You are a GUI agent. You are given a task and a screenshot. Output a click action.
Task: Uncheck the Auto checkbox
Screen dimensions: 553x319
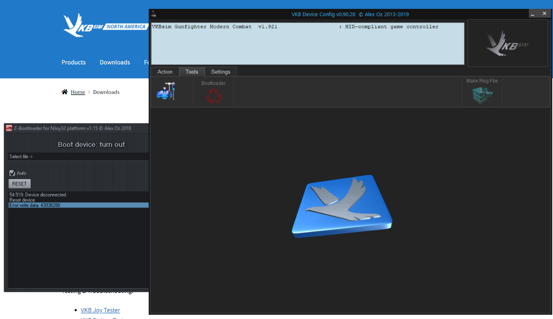coord(12,173)
